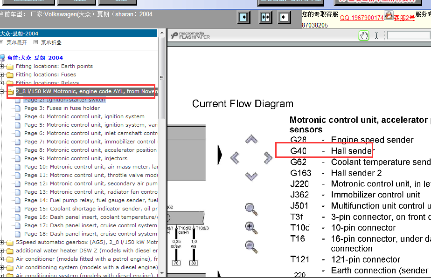Select the FlashPaper hand pan tool
This screenshot has height=278, width=431.
(x=364, y=36)
